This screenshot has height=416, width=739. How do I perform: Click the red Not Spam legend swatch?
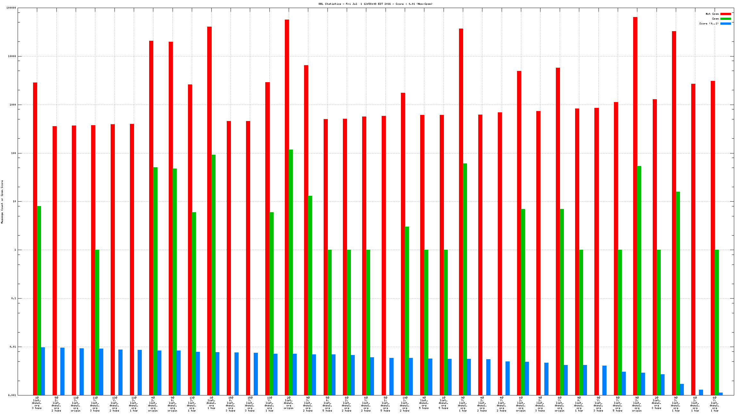[726, 14]
